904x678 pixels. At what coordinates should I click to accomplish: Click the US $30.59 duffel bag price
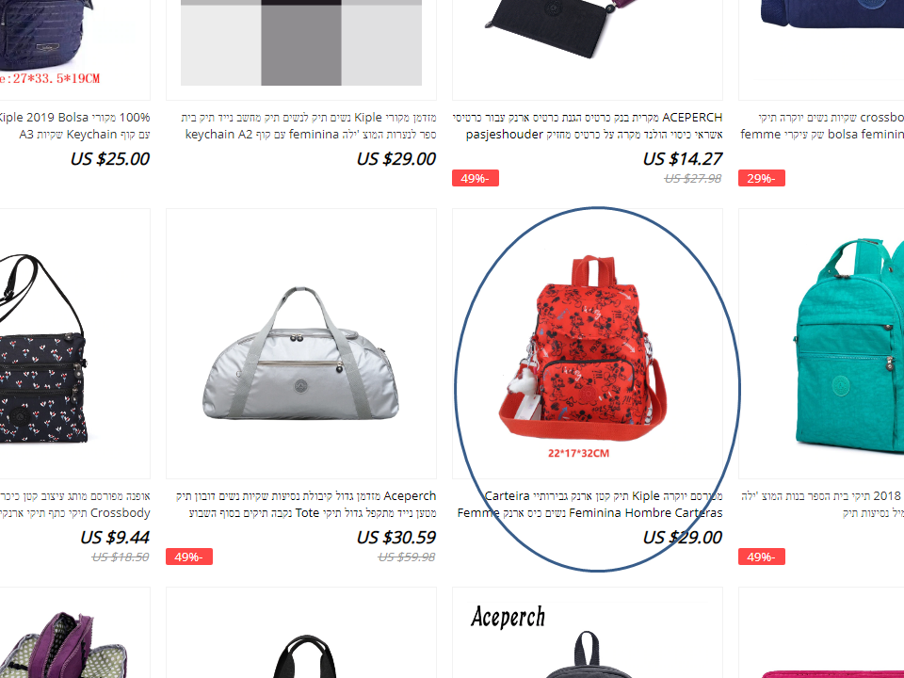pyautogui.click(x=396, y=538)
